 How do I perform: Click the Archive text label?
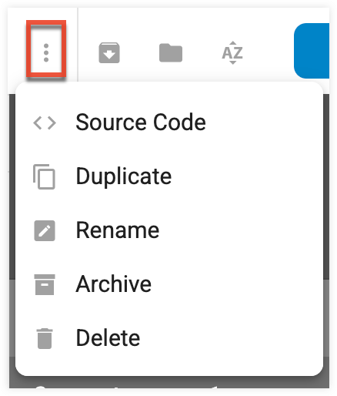pyautogui.click(x=114, y=284)
